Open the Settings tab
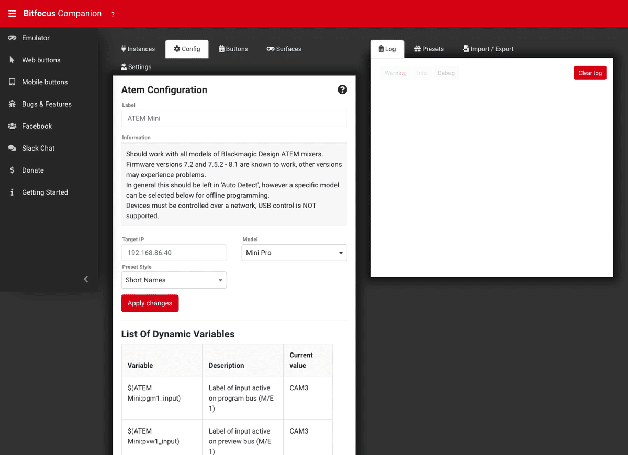 136,67
